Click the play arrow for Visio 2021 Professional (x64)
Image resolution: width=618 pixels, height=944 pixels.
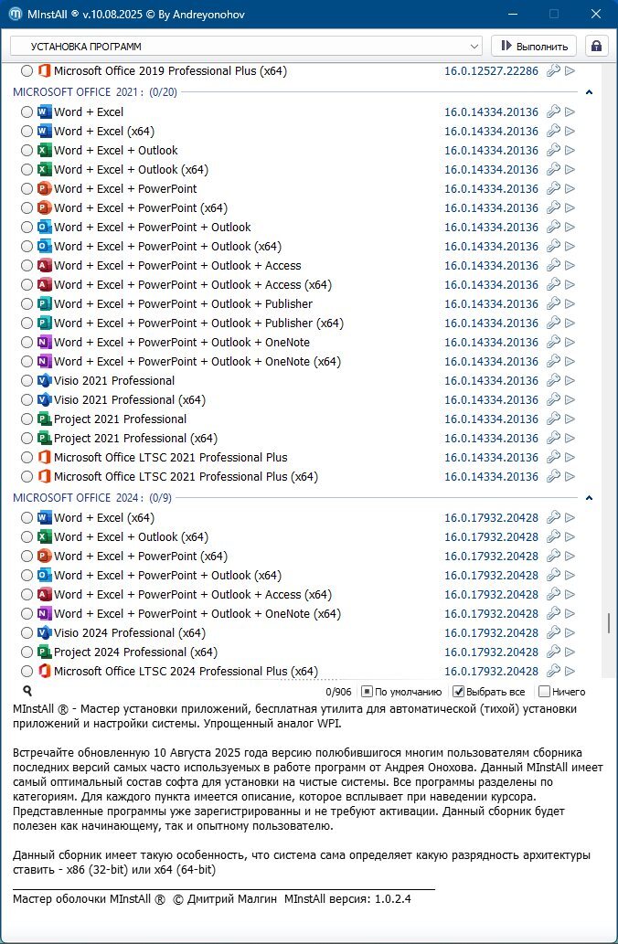[570, 399]
